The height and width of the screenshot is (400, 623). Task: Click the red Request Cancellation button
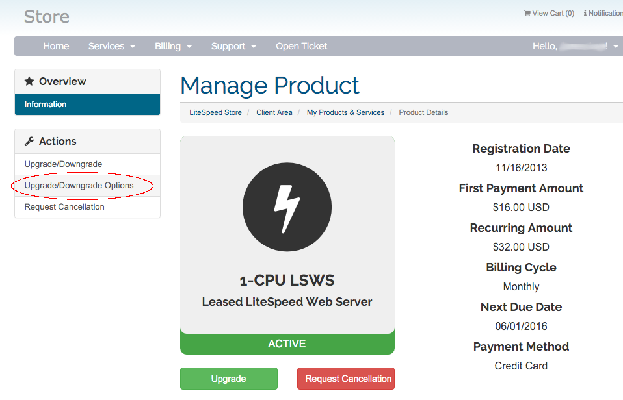click(346, 379)
